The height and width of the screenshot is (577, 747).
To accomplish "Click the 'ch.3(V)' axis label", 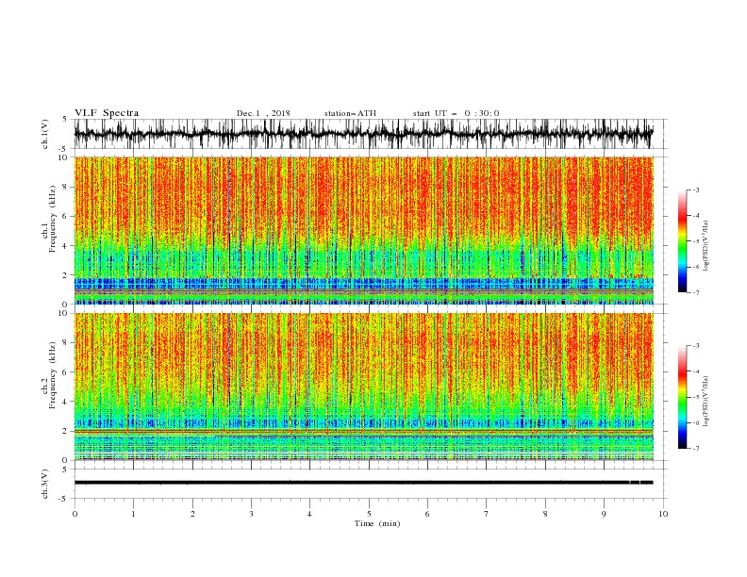I will click(45, 484).
